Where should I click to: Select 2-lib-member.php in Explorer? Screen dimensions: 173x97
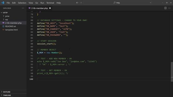pyautogui.click(x=13, y=23)
